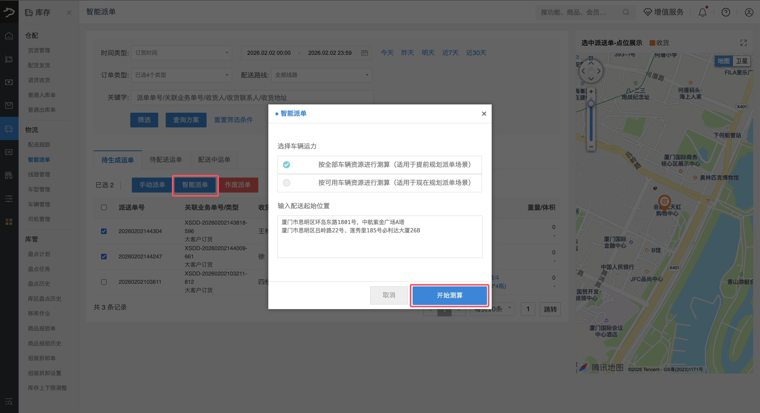Screen dimensions: 760x413
Task: Expand the 订单类型 dropdown
Action: click(181, 75)
